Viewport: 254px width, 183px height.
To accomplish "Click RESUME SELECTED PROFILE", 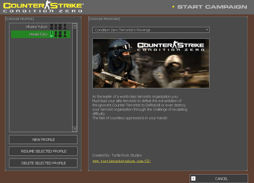I will point(43,151).
